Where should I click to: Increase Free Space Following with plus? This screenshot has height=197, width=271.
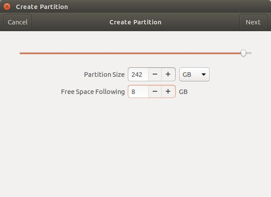(168, 92)
